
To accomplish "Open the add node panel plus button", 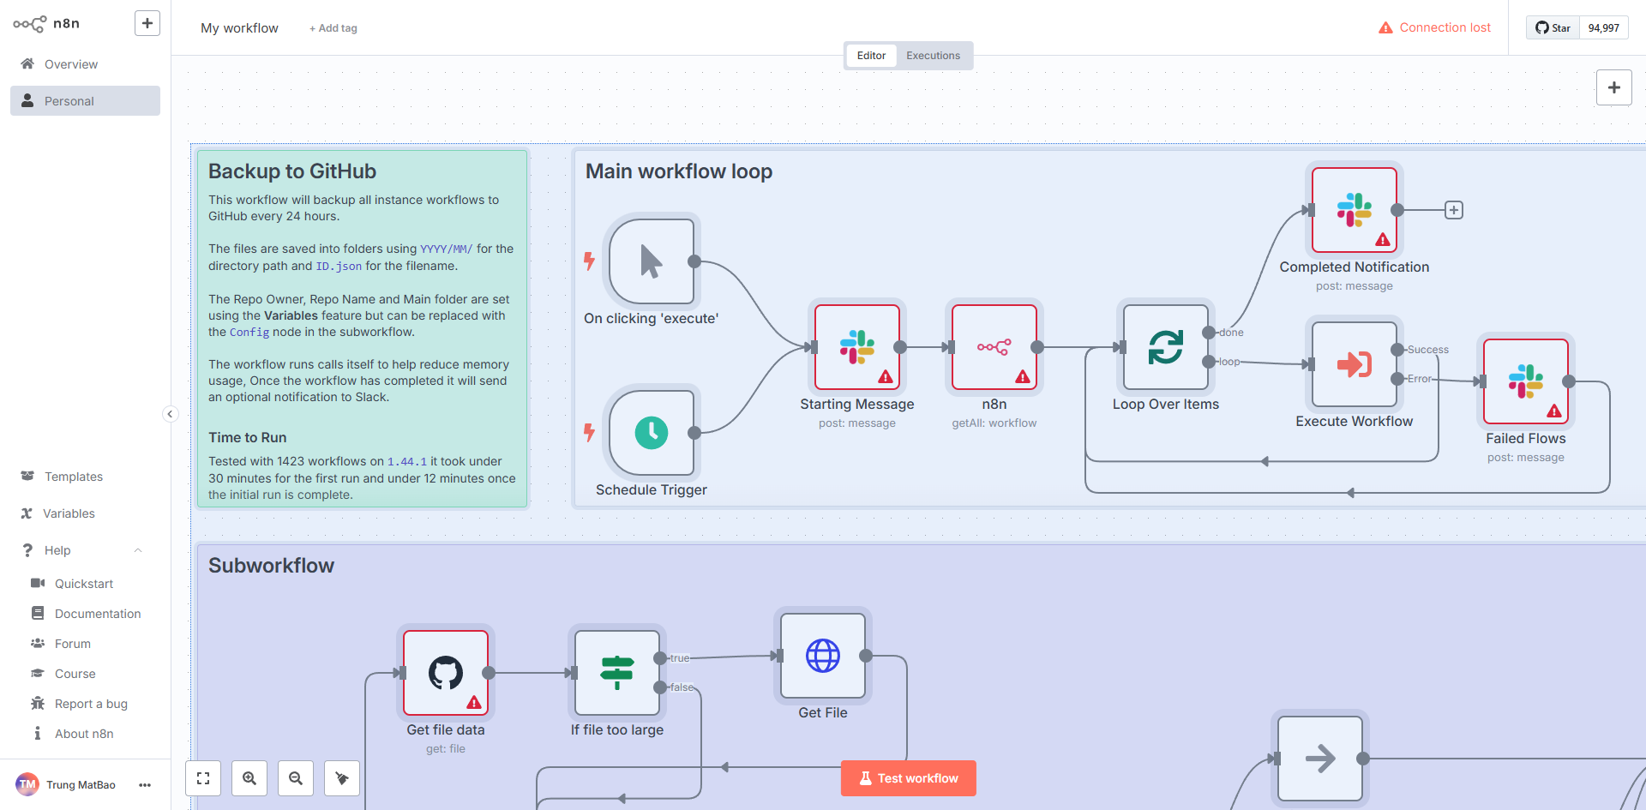I will point(1613,87).
